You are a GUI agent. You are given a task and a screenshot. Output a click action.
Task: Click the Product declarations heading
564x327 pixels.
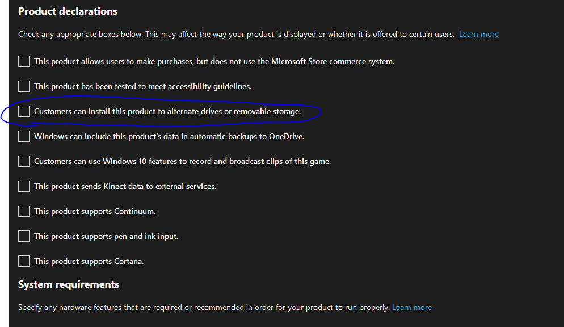tap(68, 11)
